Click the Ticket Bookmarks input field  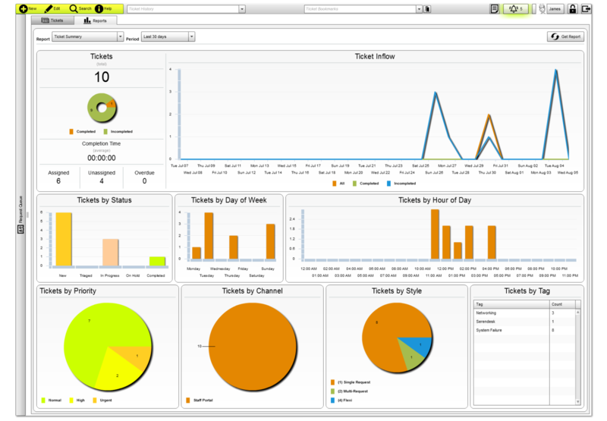click(360, 9)
